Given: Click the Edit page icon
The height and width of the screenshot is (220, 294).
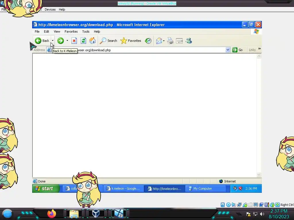Looking at the screenshot, I should tap(179, 41).
